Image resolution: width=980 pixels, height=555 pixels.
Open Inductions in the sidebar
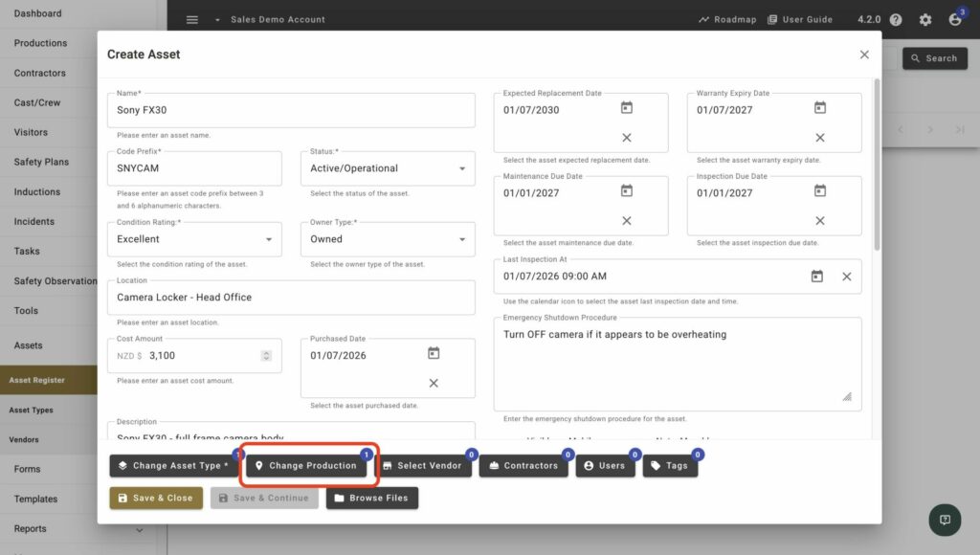click(37, 192)
